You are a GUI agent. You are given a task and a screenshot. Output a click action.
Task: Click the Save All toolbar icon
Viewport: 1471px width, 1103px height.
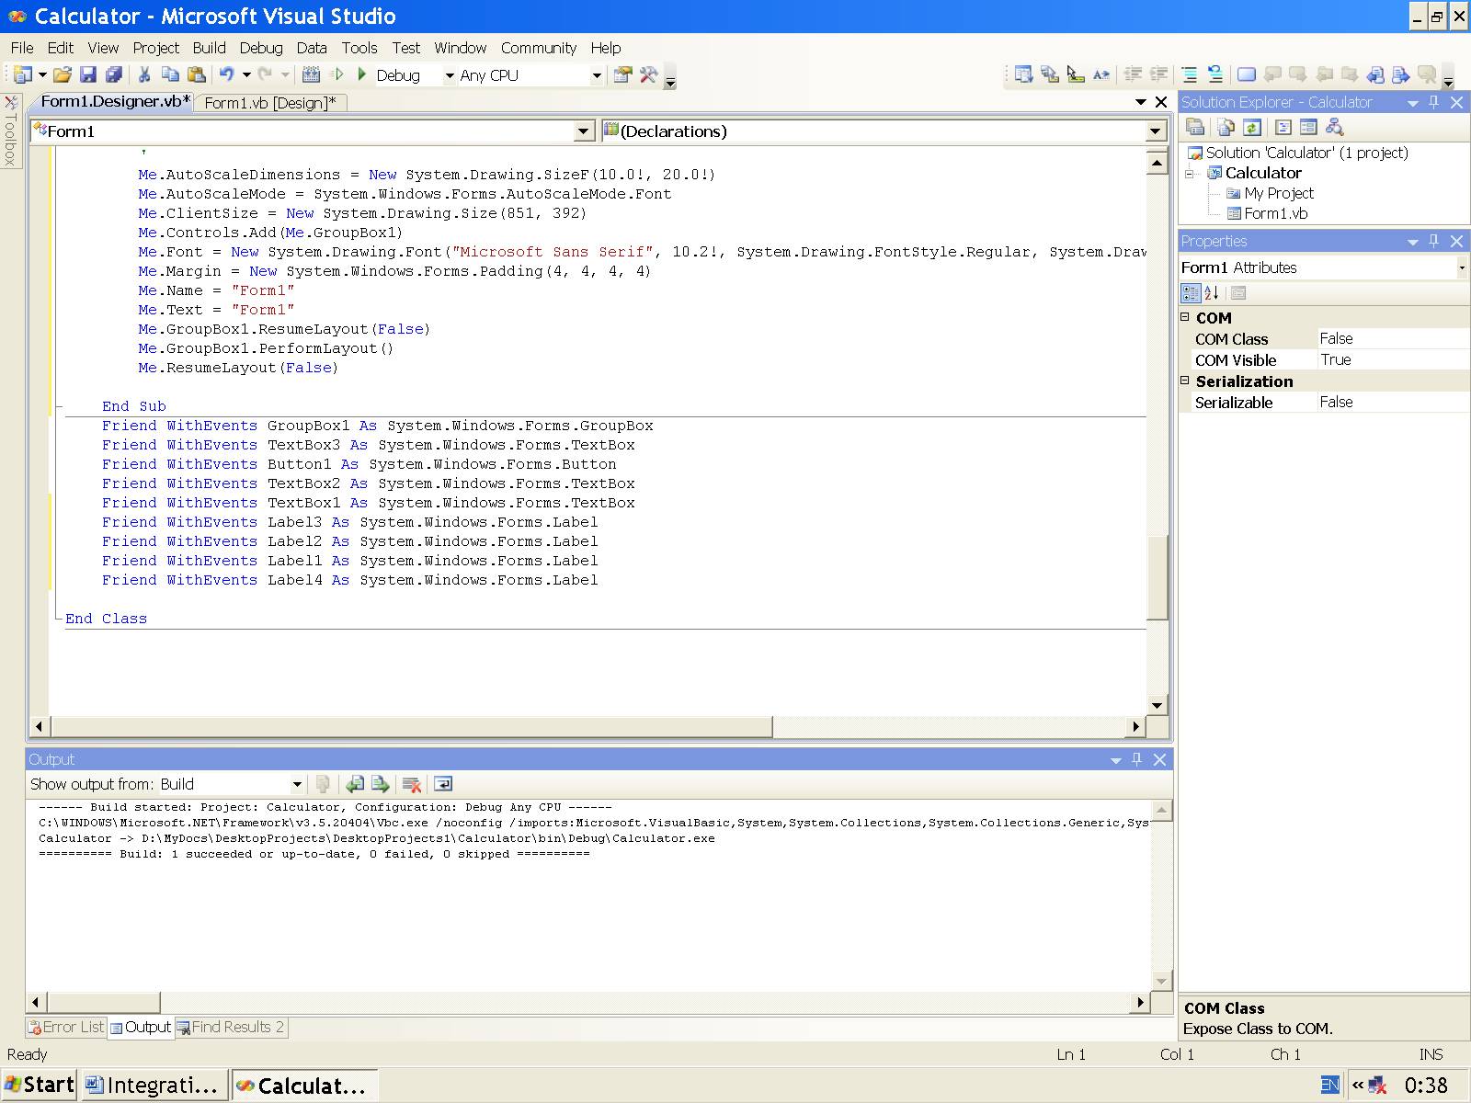click(x=114, y=75)
